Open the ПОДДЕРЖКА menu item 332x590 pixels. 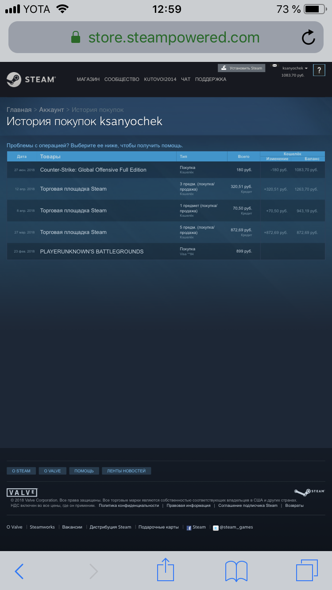coord(211,79)
